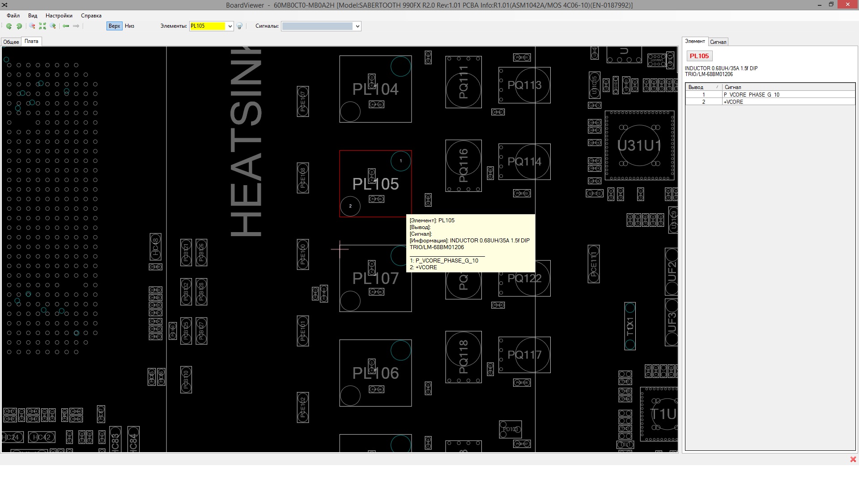The height and width of the screenshot is (483, 859).
Task: Switch to the Низ board side
Action: pyautogui.click(x=129, y=26)
